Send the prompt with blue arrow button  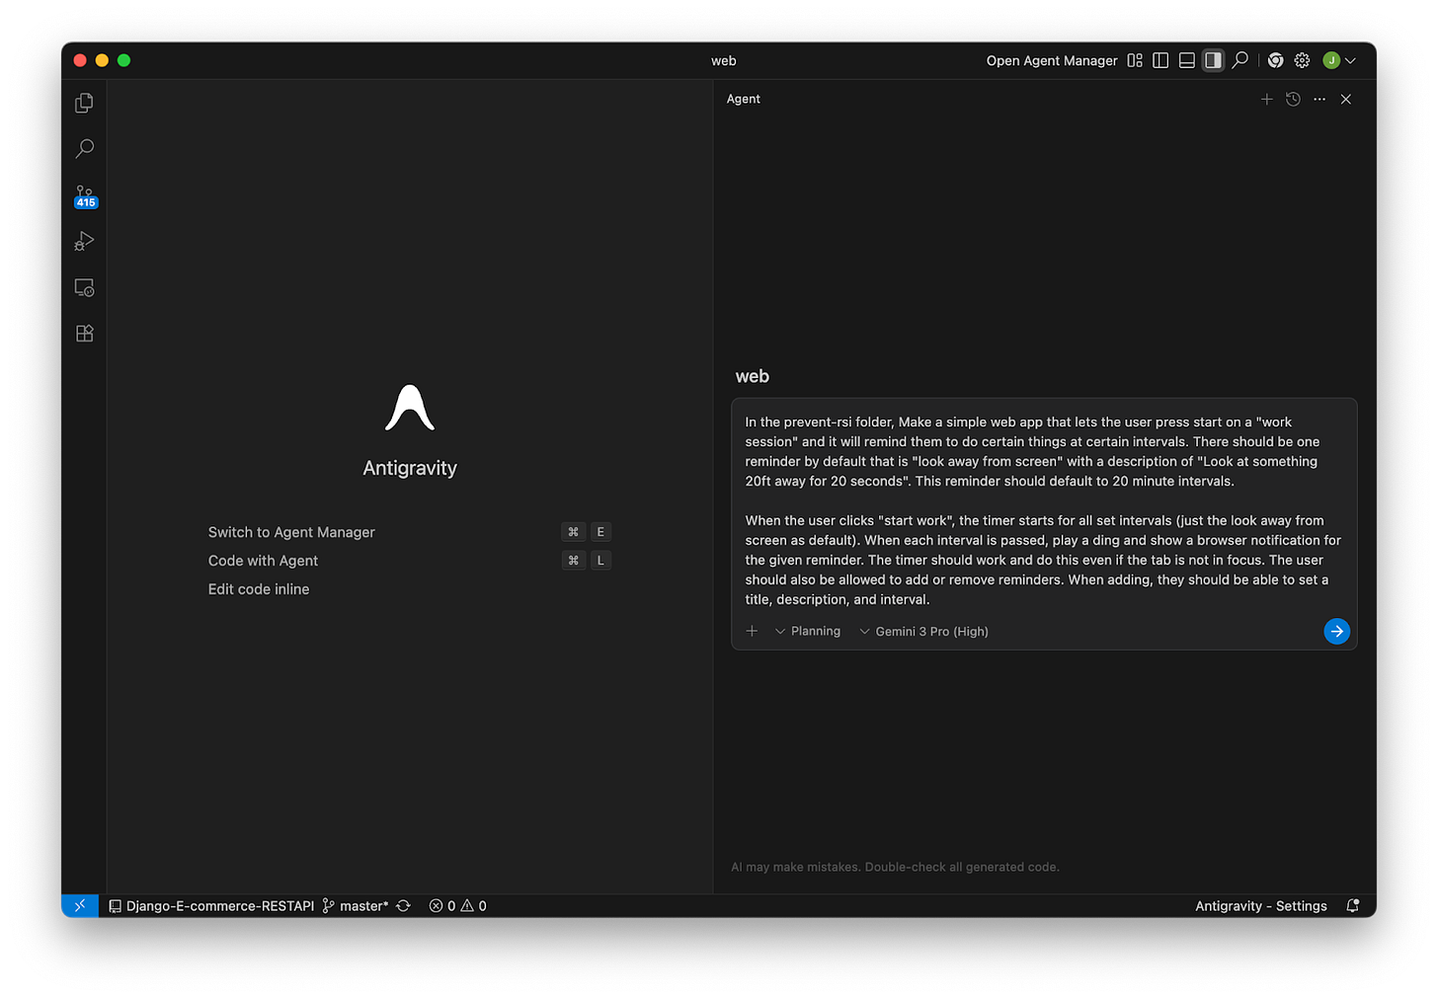tap(1336, 631)
